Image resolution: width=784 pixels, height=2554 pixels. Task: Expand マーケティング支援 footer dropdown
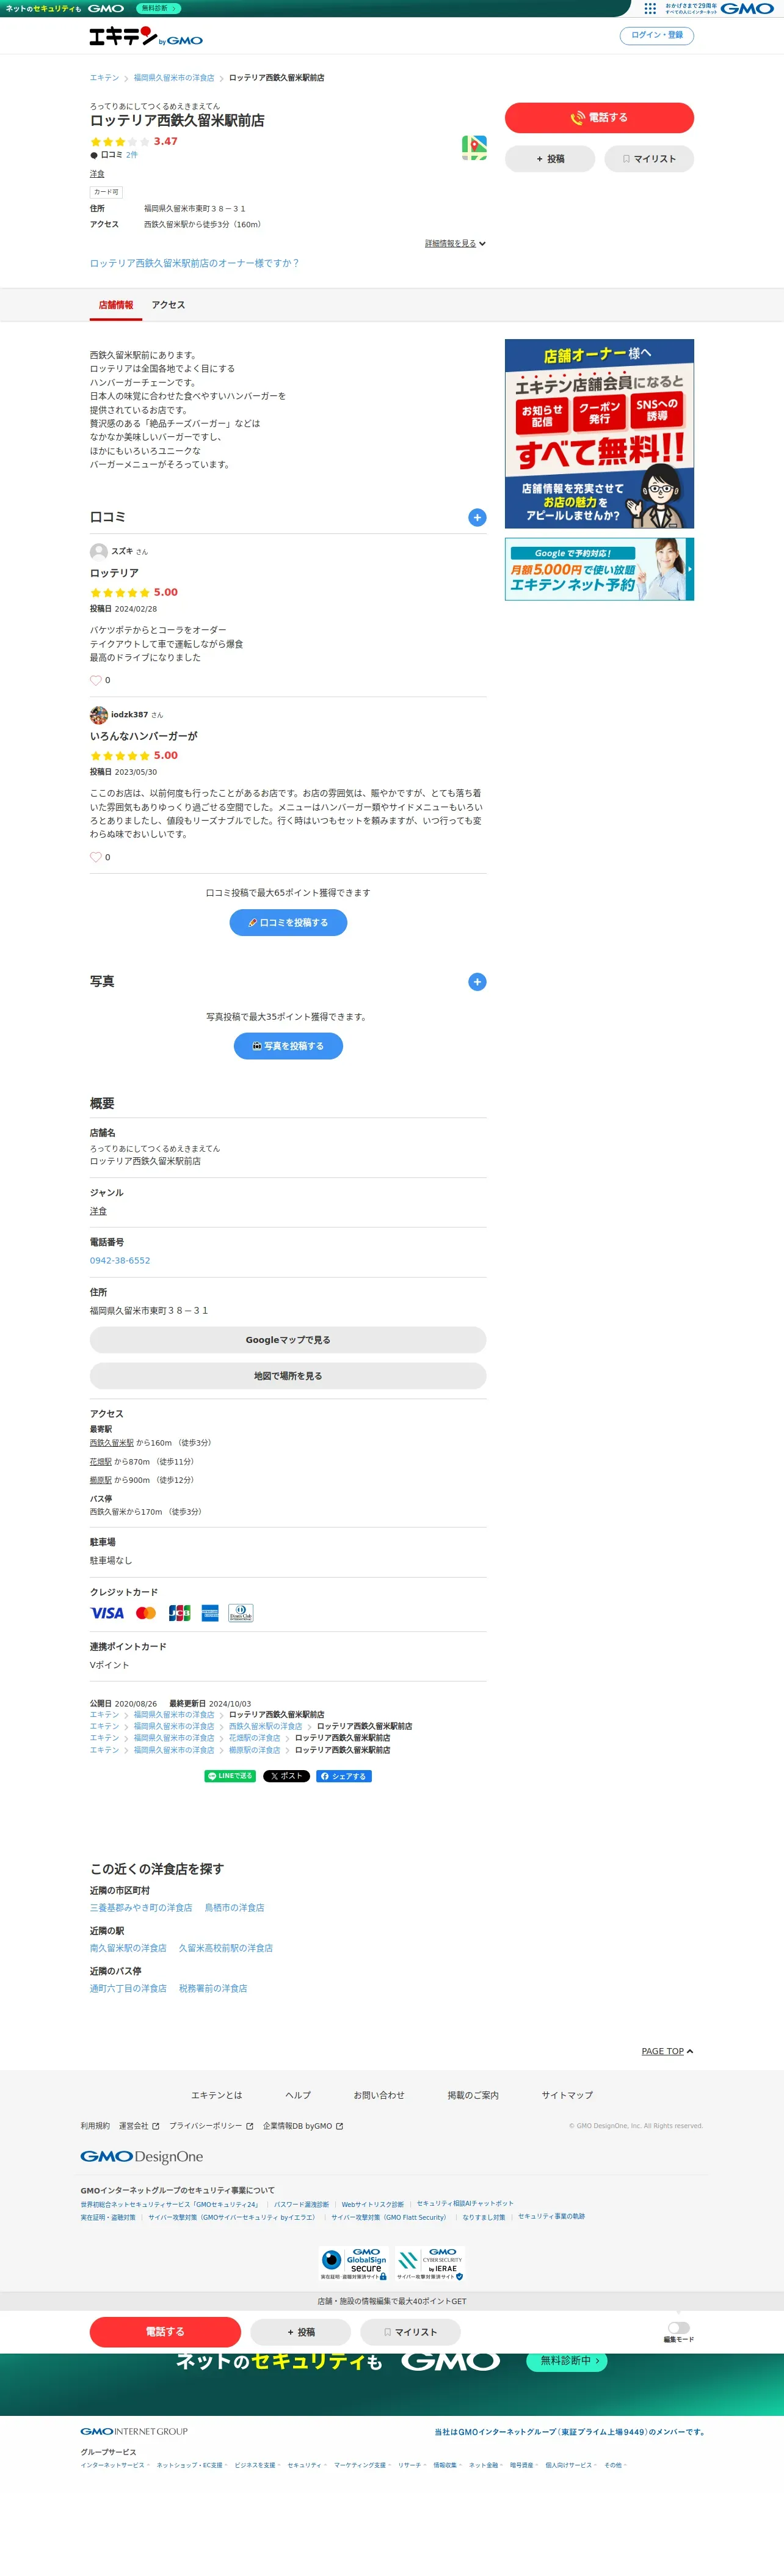[363, 2465]
